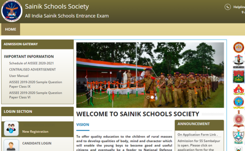Open Schedule of AISSEE 2020-2021 link
The height and width of the screenshot is (151, 245).
(33, 63)
